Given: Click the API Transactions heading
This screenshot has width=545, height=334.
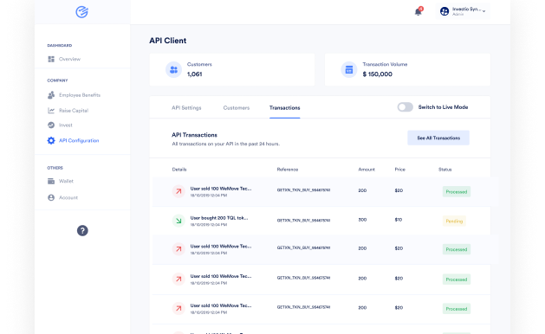Looking at the screenshot, I should 194,135.
